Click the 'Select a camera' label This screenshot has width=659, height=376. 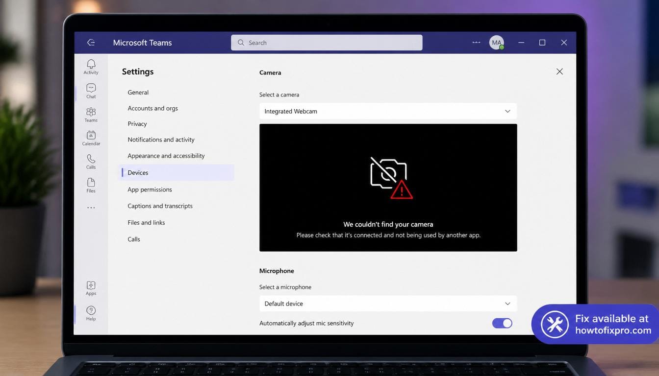(x=279, y=94)
